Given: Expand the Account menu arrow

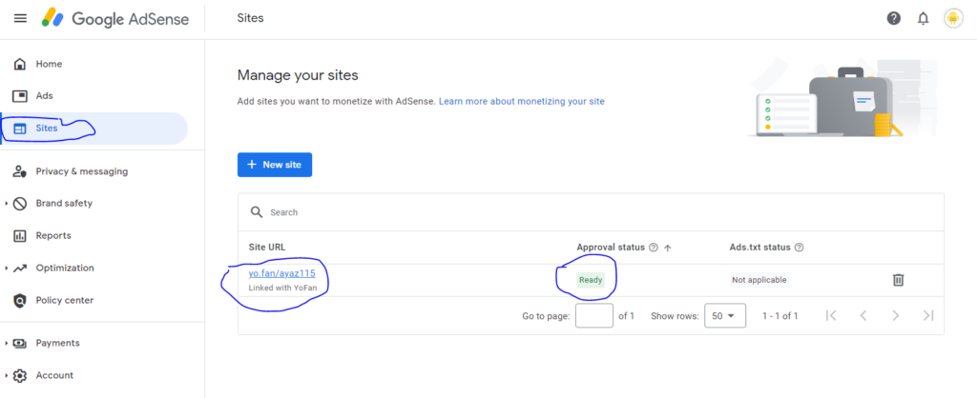Looking at the screenshot, I should pyautogui.click(x=7, y=375).
